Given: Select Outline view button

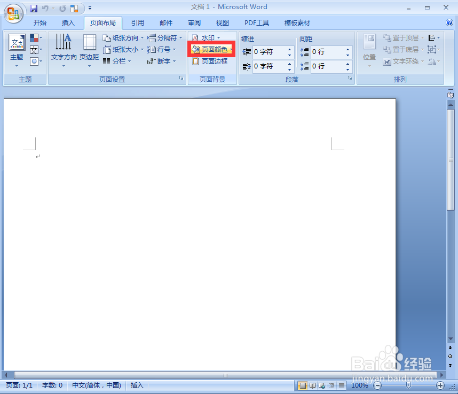Looking at the screenshot, I should tap(332, 386).
